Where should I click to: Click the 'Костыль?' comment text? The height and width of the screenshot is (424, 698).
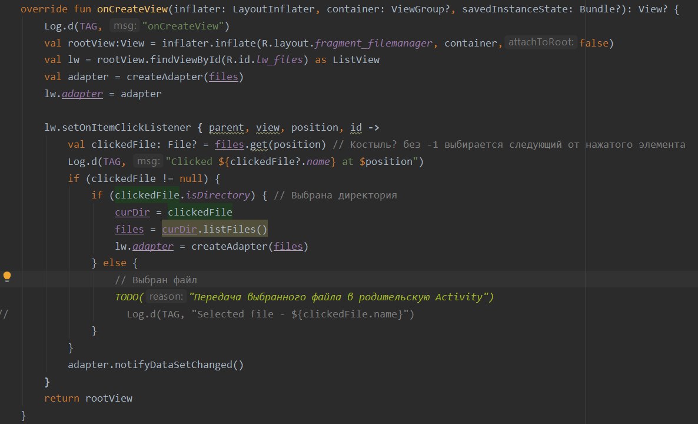tap(373, 145)
